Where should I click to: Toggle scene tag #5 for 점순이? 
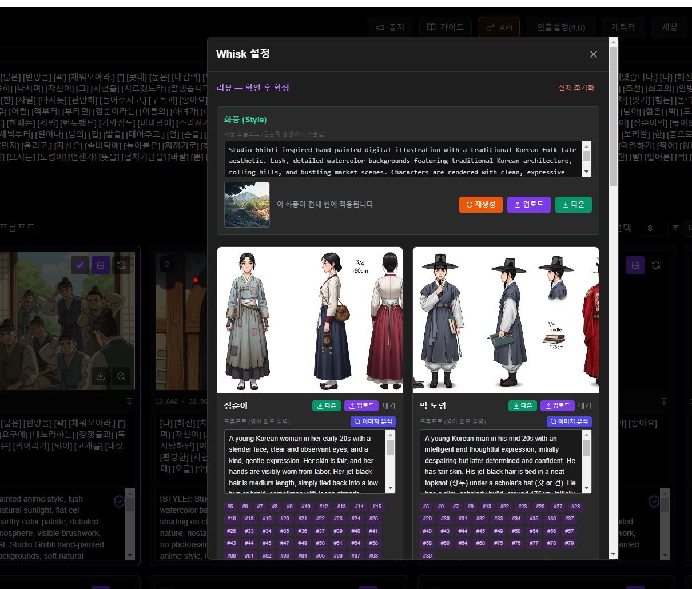click(230, 507)
